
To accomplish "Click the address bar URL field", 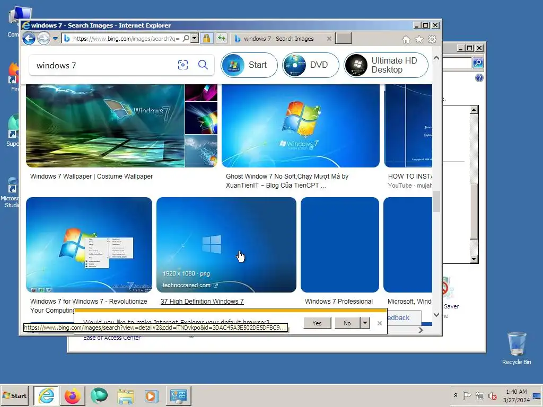I will 126,38.
